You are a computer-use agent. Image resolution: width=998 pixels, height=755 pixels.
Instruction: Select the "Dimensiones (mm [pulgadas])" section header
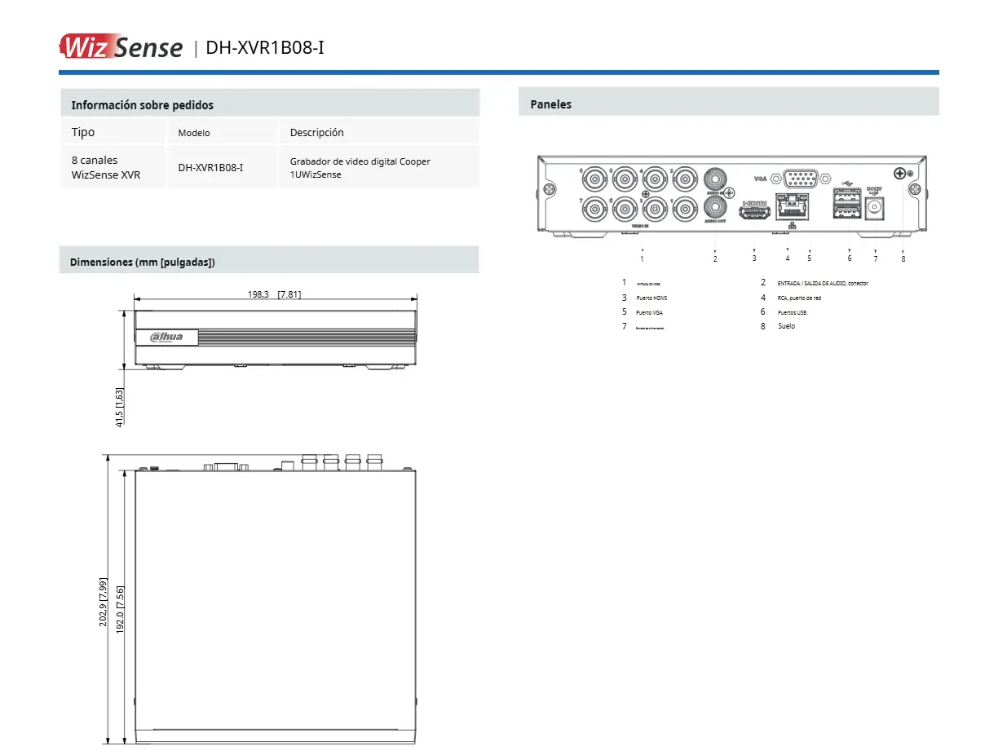[x=142, y=263]
